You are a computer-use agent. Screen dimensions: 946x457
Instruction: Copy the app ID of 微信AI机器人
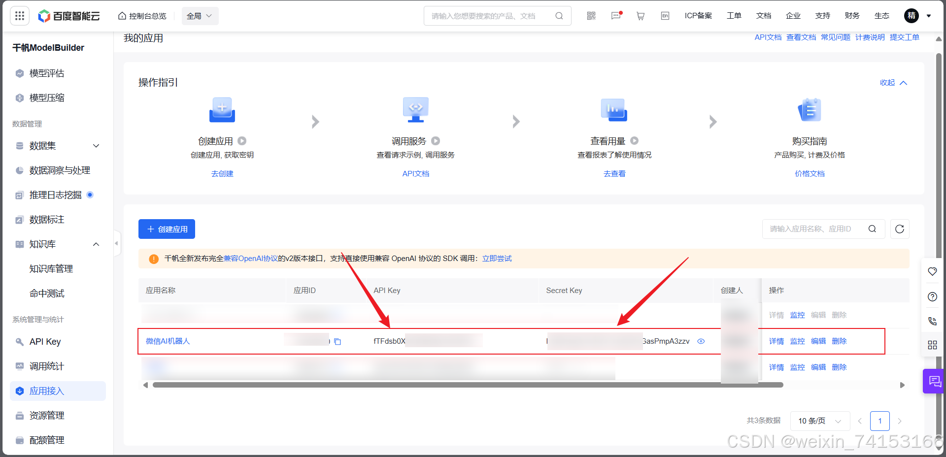click(x=338, y=341)
